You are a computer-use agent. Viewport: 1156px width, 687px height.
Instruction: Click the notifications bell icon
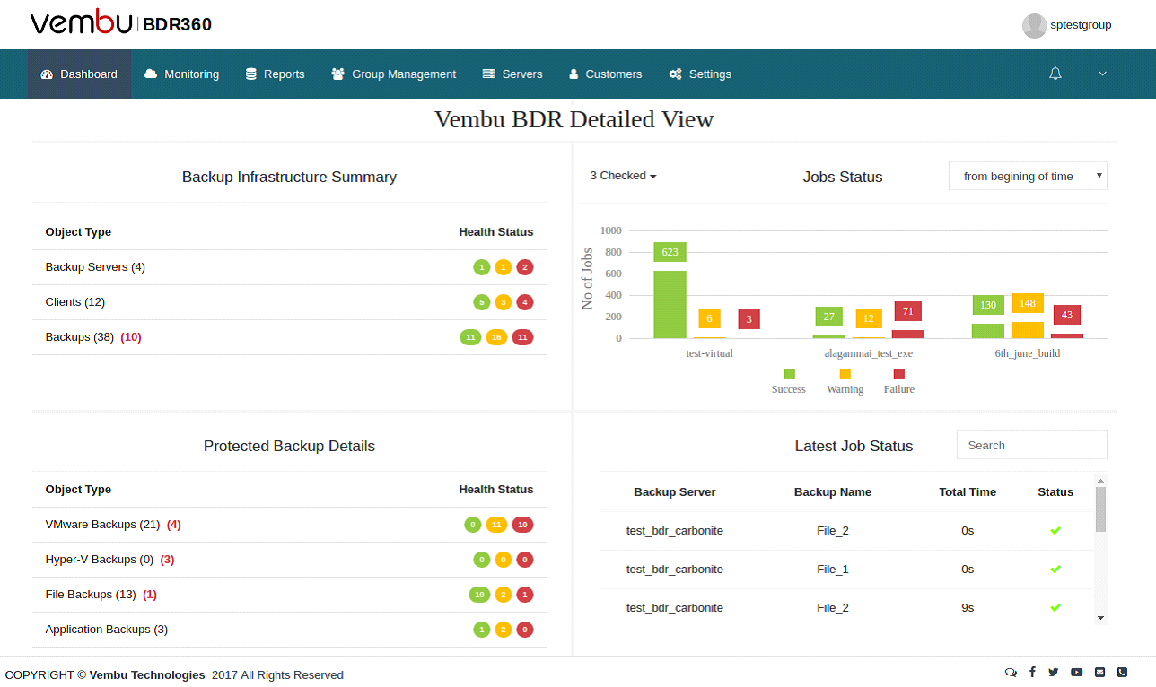(x=1055, y=74)
